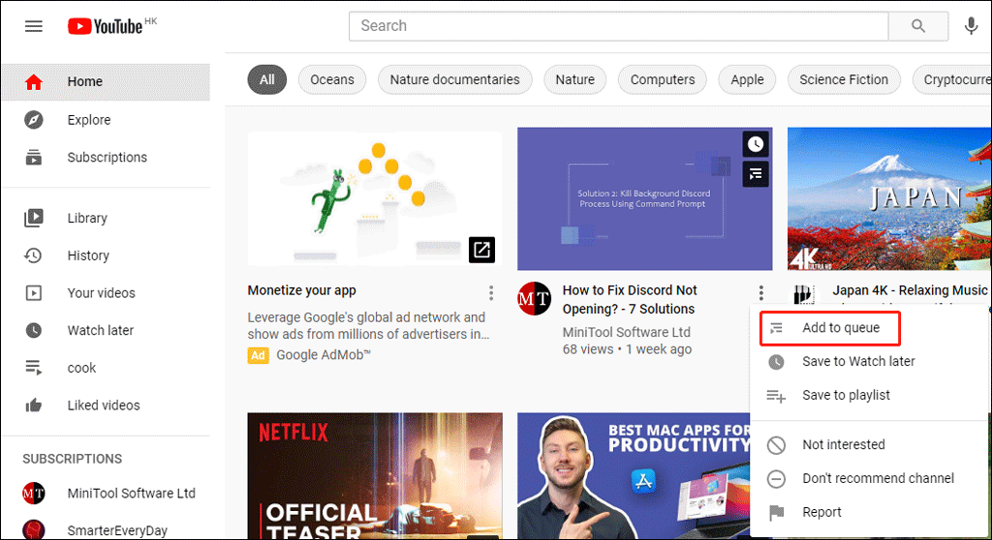Click the Your videos play icon
Viewport: 992px width, 540px height.
(34, 293)
